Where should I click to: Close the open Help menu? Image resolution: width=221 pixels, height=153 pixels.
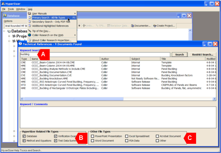click(30, 9)
